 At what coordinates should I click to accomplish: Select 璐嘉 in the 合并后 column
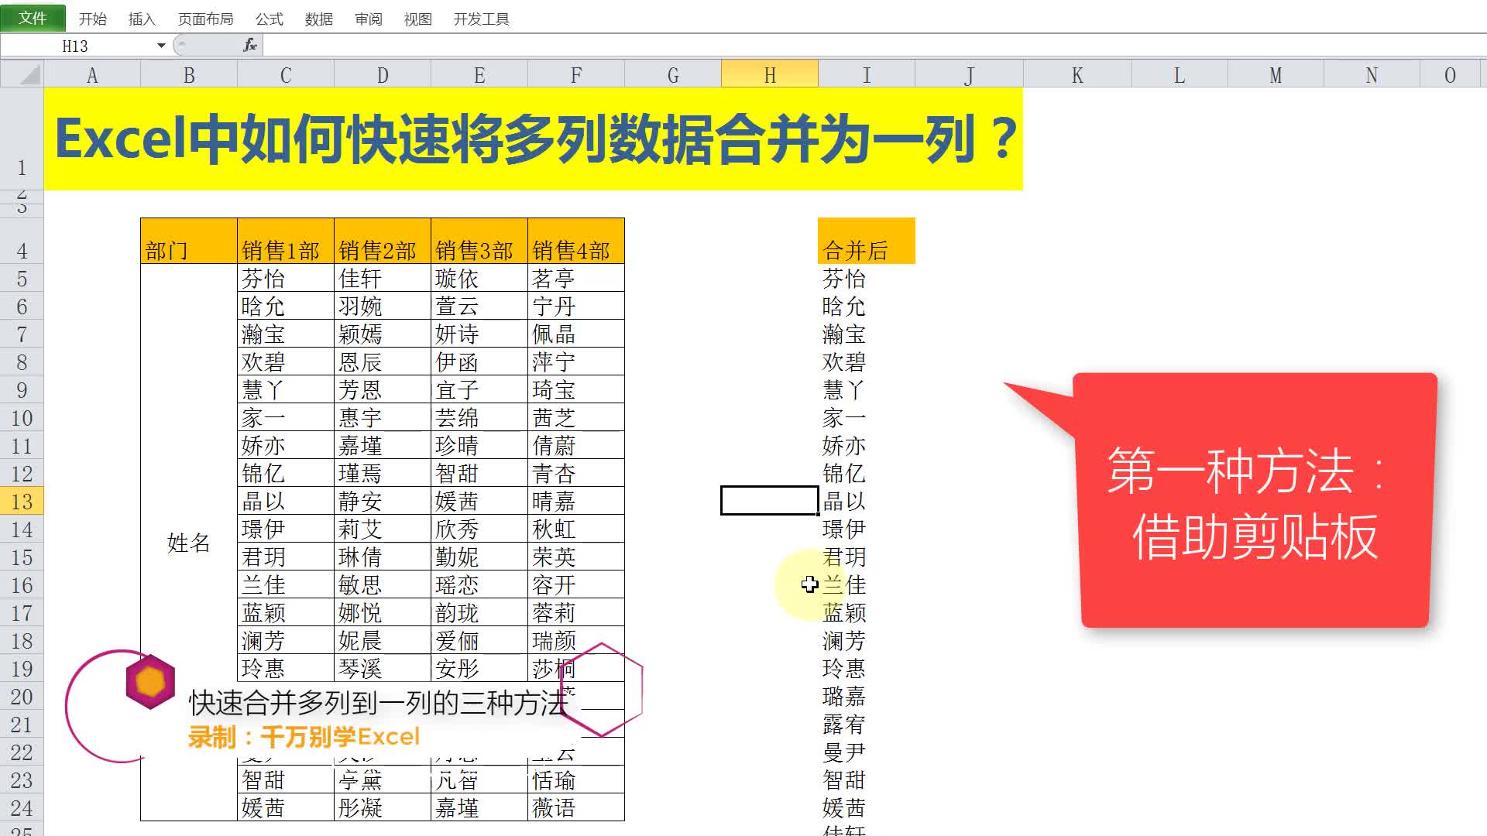click(867, 697)
